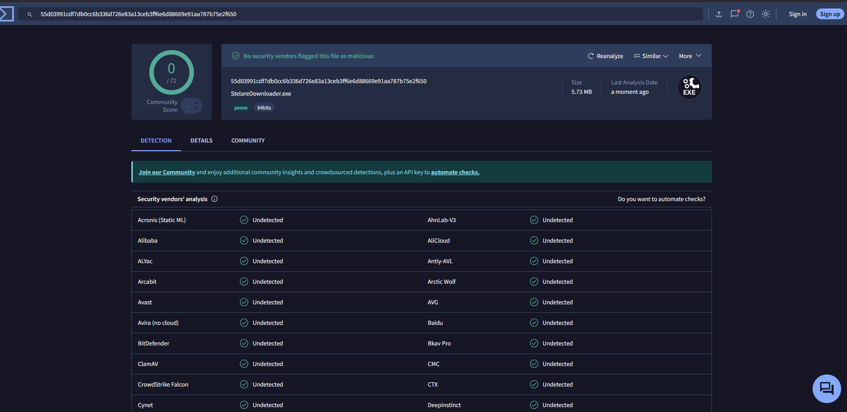Viewport: 847px width, 412px height.
Task: Expand the More dropdown
Action: click(690, 56)
